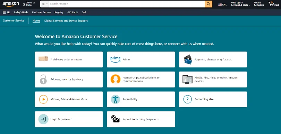Open Registry in navigation bar
The image size is (281, 134).
coord(59,12)
